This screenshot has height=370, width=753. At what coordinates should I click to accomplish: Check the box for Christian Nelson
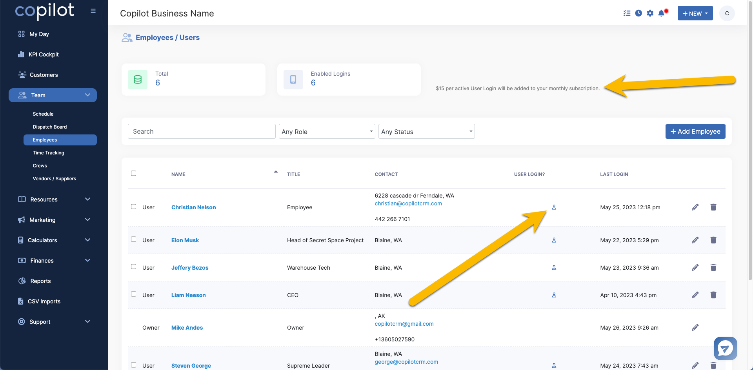133,207
